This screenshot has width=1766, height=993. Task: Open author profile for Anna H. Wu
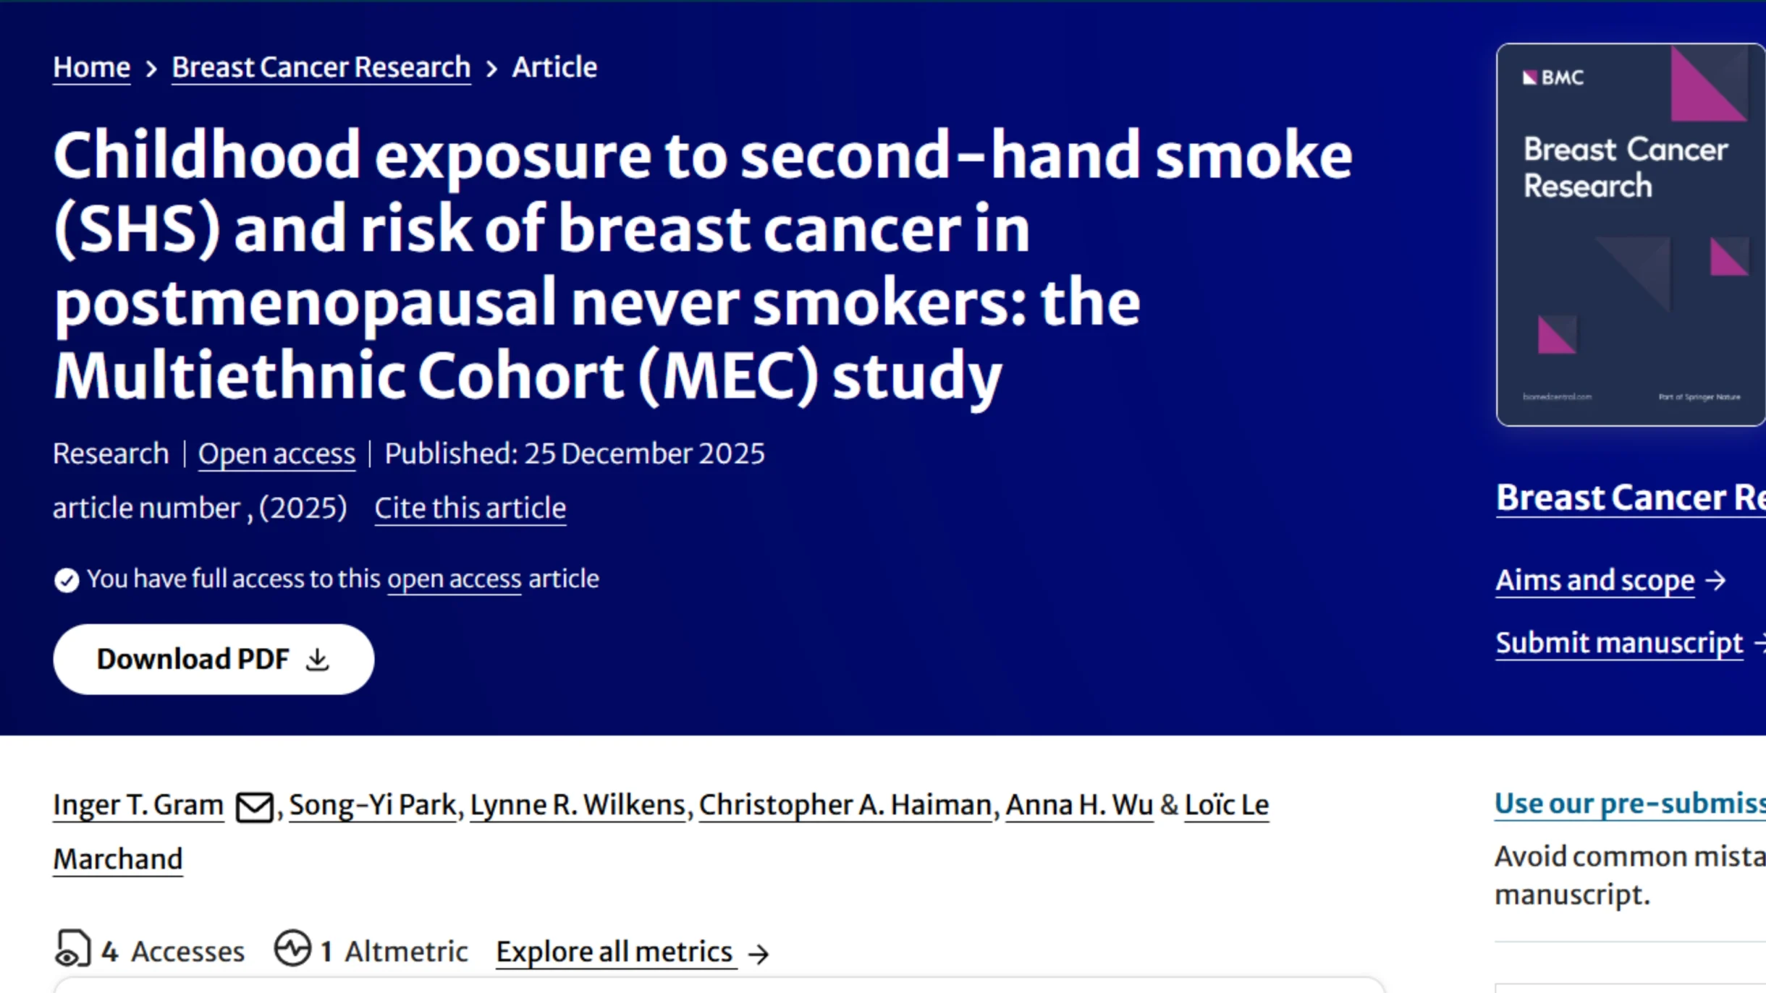click(x=1078, y=805)
